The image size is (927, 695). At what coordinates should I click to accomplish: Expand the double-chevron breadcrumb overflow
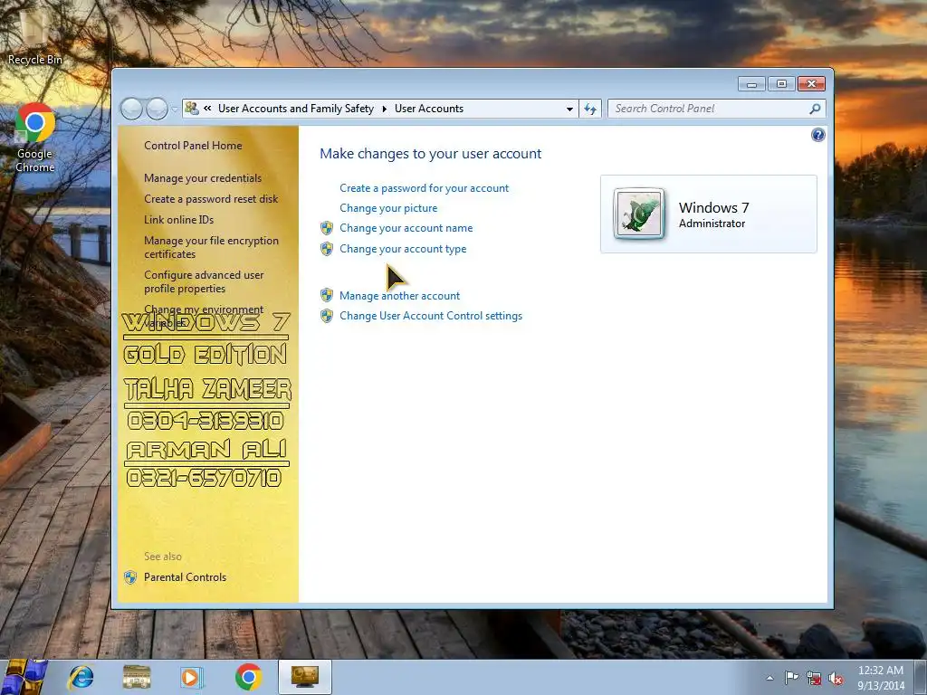click(207, 109)
